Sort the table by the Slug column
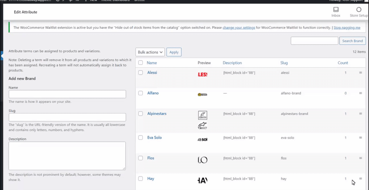This screenshot has width=369, height=190. tap(284, 63)
